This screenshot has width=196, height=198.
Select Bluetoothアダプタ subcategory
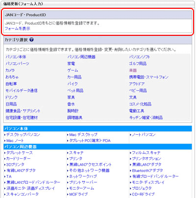tap(147, 171)
